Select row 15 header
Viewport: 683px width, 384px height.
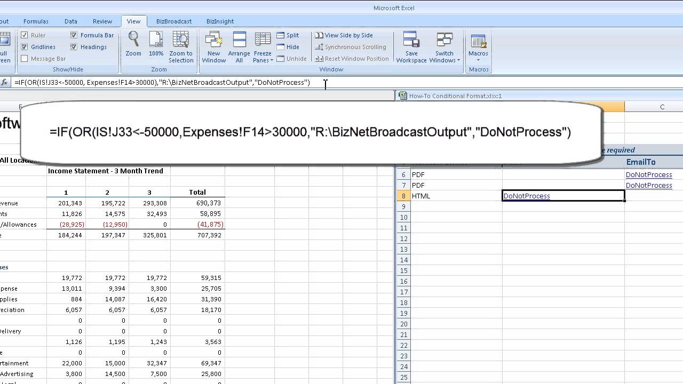coord(403,270)
